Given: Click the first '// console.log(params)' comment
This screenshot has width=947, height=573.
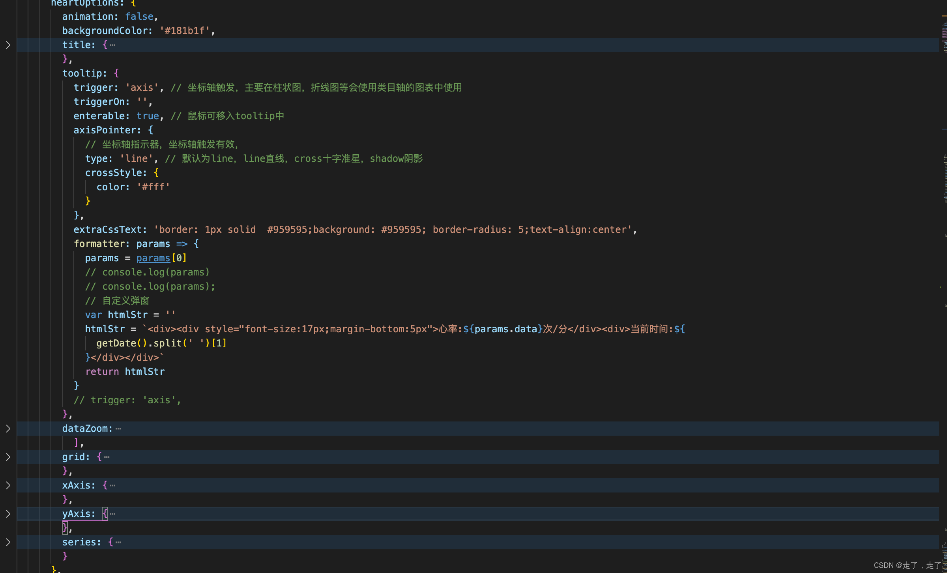Looking at the screenshot, I should [147, 272].
